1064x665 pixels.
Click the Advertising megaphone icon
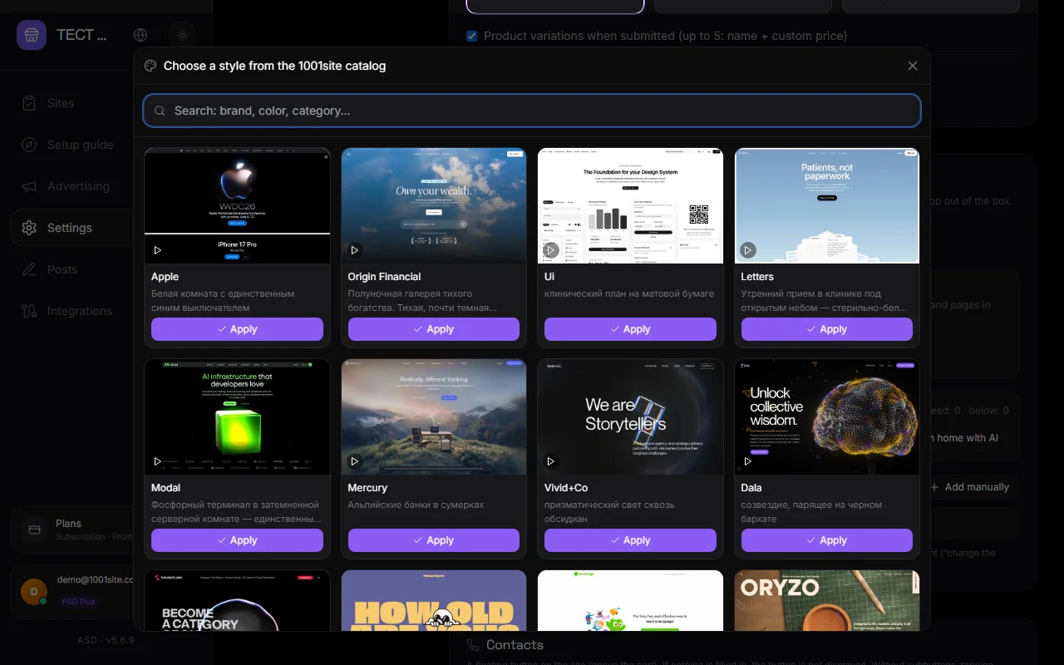click(29, 186)
